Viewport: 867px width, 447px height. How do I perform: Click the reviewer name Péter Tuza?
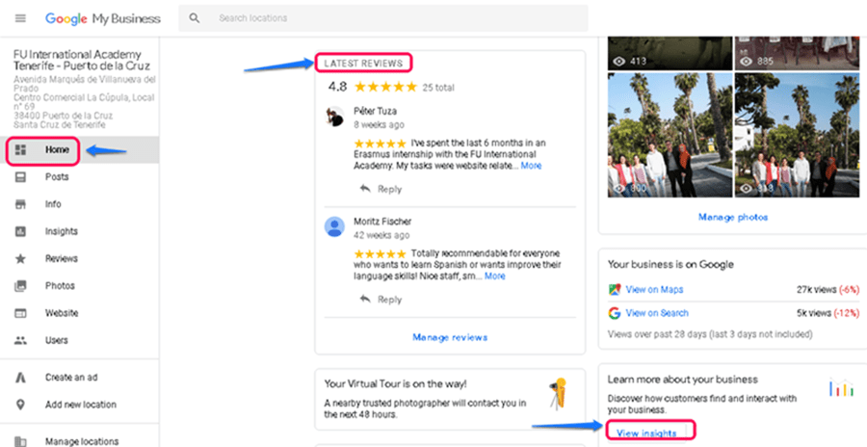[375, 111]
